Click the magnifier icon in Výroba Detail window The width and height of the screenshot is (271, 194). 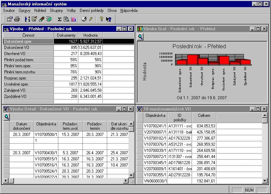tap(6, 117)
